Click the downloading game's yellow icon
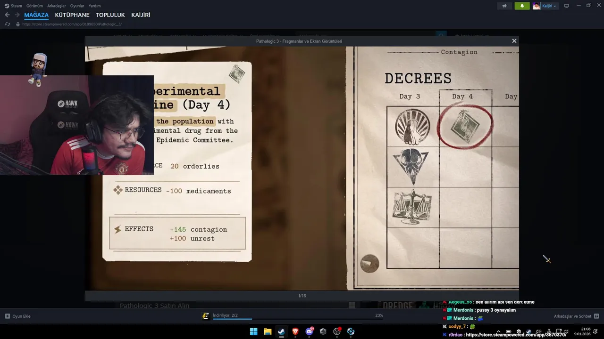This screenshot has width=604, height=339. click(206, 316)
